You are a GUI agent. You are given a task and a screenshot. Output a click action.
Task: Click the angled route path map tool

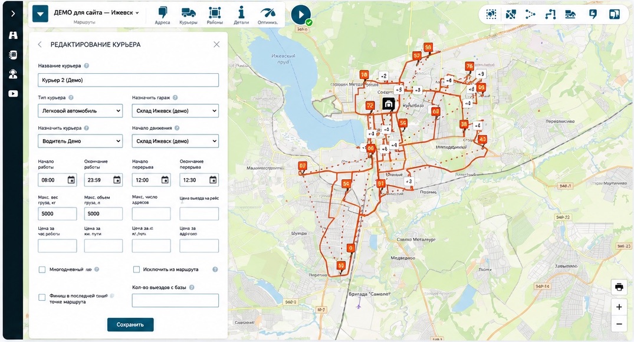pyautogui.click(x=550, y=15)
